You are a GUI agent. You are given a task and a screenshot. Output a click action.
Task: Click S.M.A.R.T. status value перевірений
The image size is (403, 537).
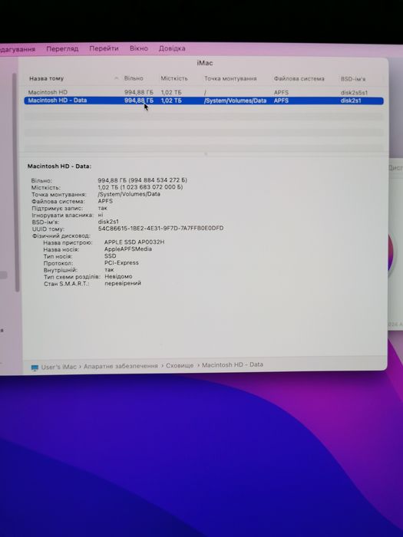pyautogui.click(x=123, y=283)
